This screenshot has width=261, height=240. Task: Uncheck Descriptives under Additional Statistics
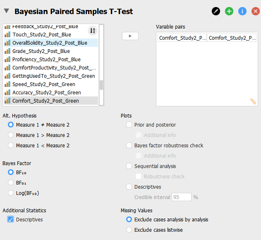point(10,219)
